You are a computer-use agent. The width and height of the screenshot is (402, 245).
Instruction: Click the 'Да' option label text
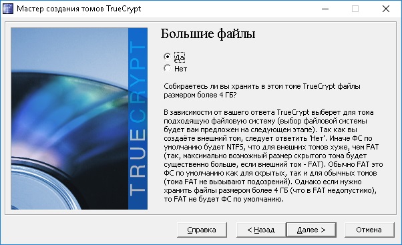point(179,57)
